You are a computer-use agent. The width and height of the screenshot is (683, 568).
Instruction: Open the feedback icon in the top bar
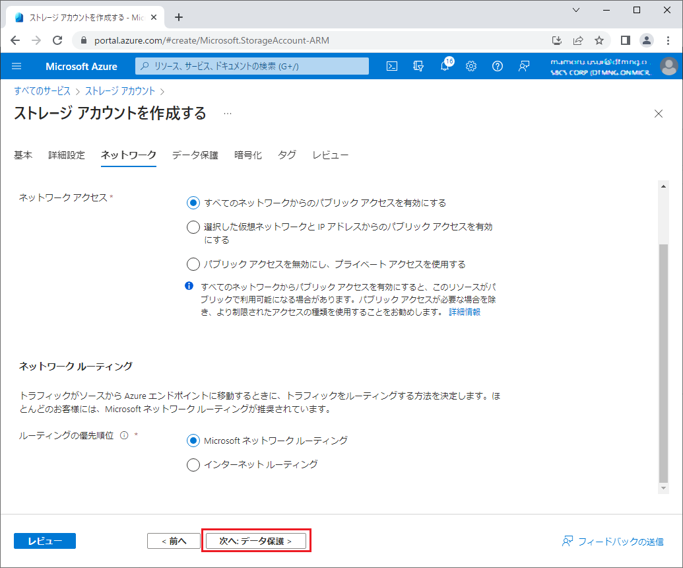pos(523,66)
